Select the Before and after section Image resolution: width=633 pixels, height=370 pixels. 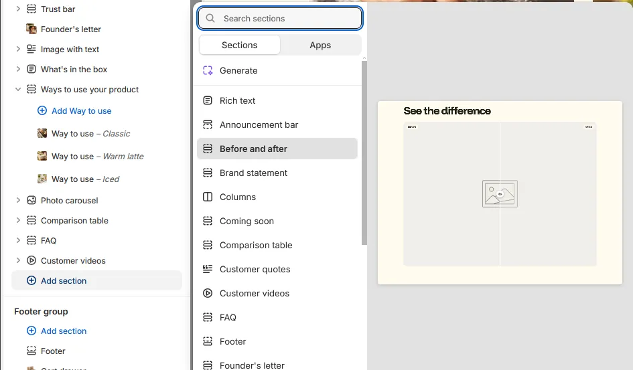click(x=277, y=149)
